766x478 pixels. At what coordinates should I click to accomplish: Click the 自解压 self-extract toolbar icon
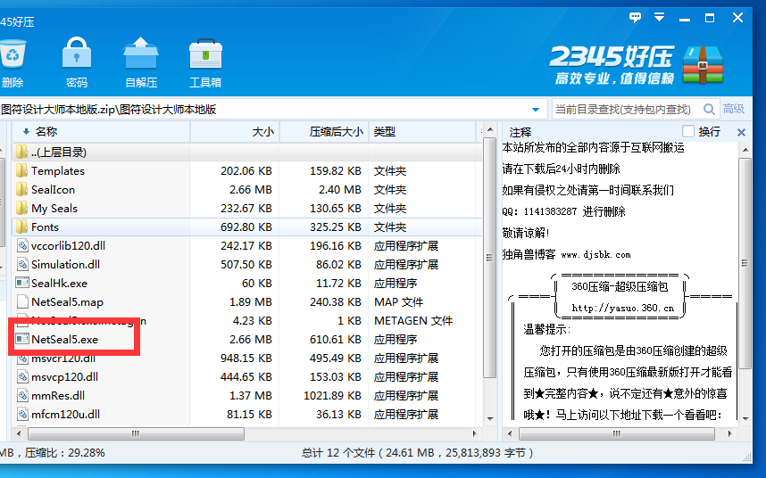tap(141, 53)
